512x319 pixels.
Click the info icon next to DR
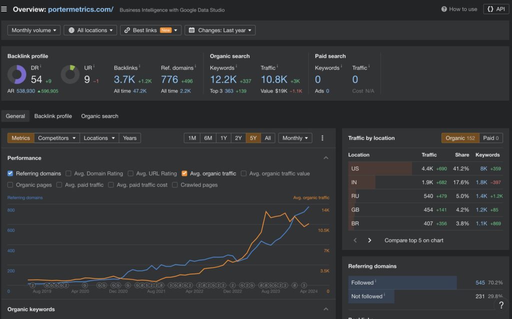click(x=40, y=66)
